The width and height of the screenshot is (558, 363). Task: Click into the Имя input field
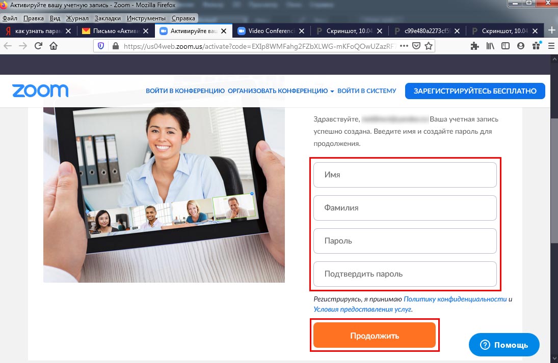pyautogui.click(x=405, y=175)
